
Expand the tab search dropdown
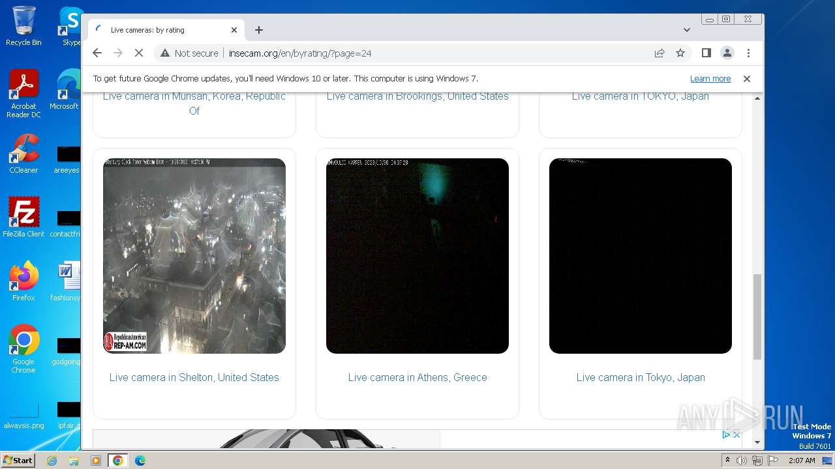pyautogui.click(x=687, y=30)
